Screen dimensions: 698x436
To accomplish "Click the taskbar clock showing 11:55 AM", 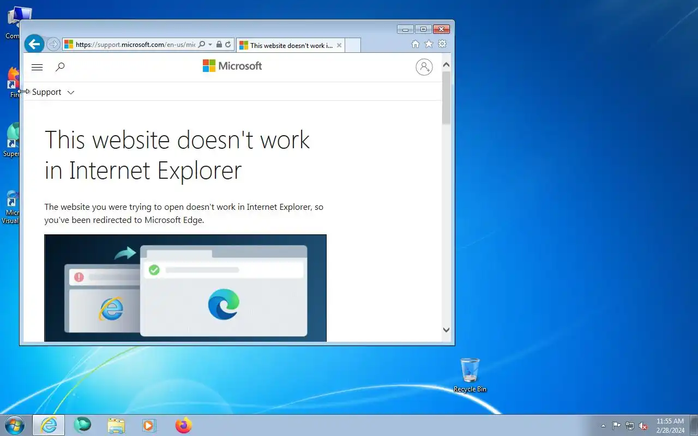I will pyautogui.click(x=670, y=426).
